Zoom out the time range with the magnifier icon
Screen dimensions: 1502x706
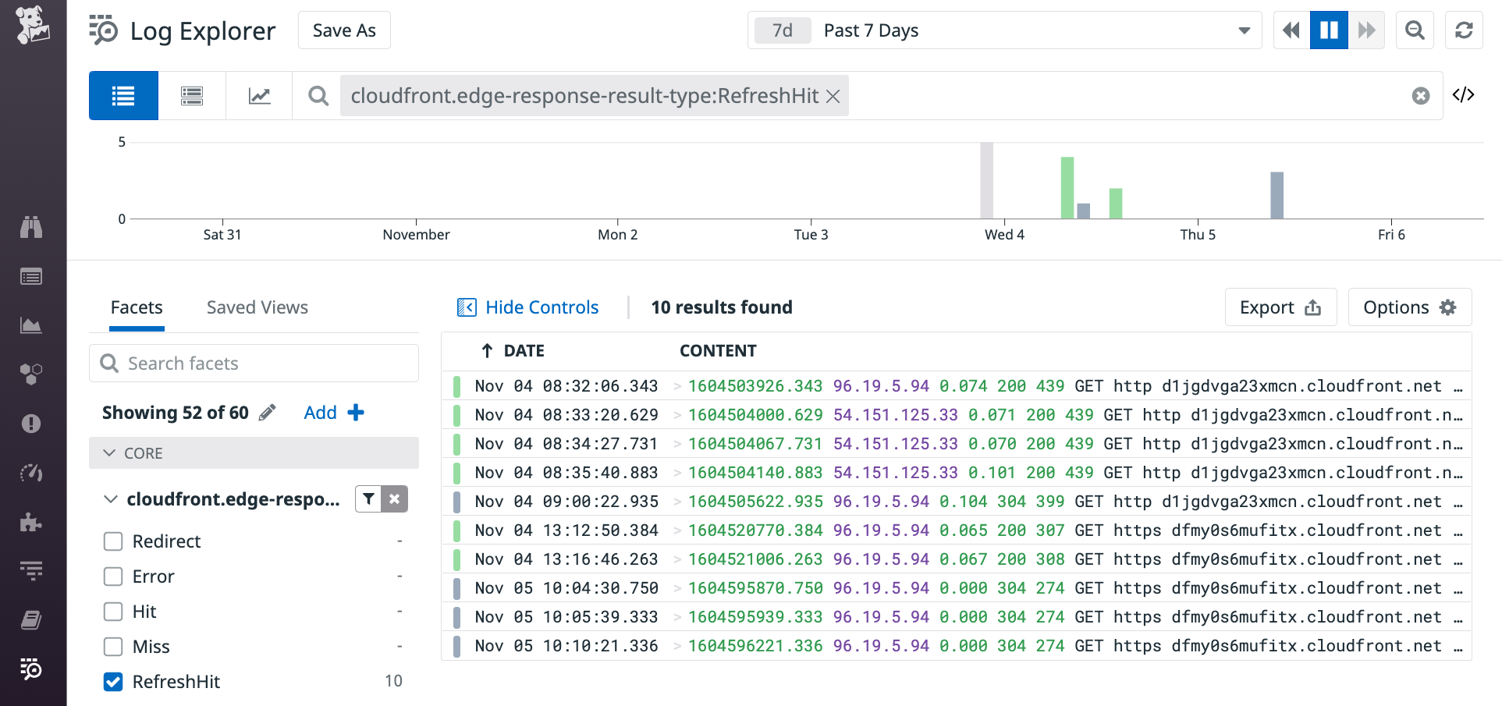(1415, 30)
